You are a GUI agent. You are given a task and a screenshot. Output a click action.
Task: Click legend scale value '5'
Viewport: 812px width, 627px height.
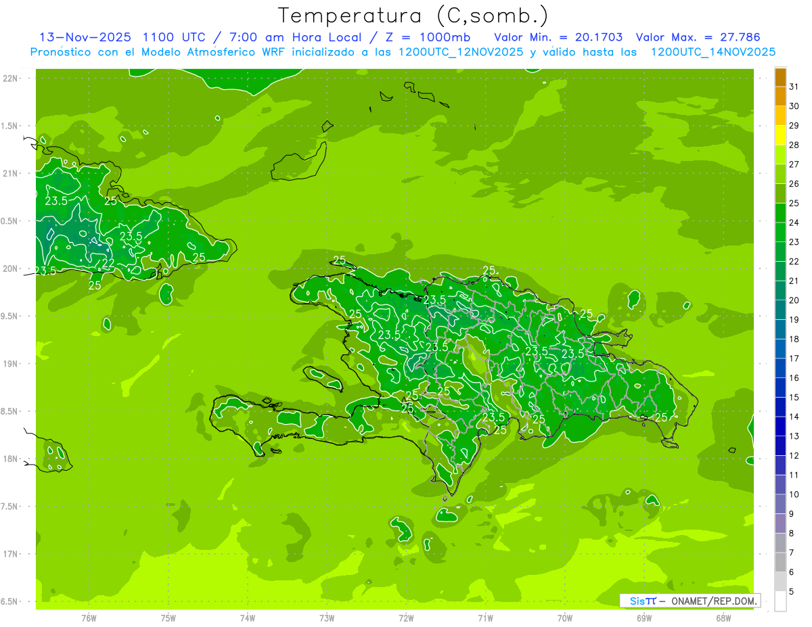pos(792,592)
